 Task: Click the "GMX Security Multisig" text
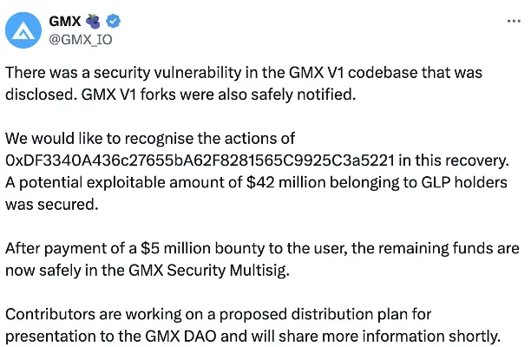tap(182, 270)
